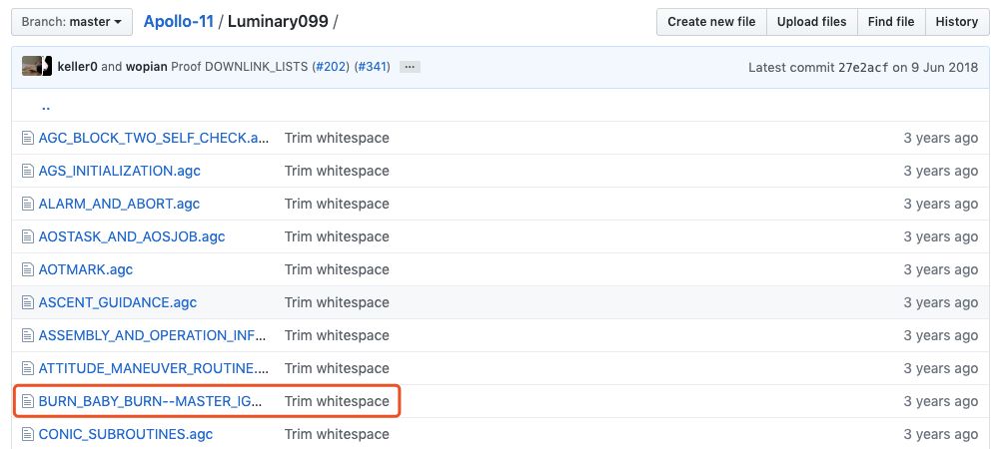
Task: Click file icon beside AGS_INITIALIZATION.agc
Action: [28, 171]
